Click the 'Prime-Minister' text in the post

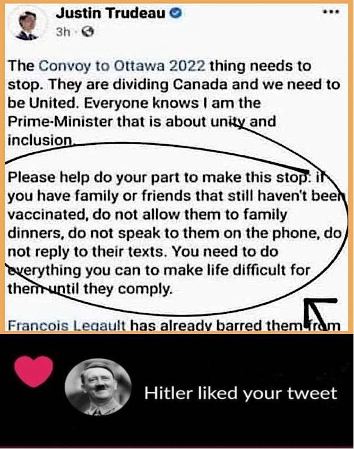coord(60,122)
